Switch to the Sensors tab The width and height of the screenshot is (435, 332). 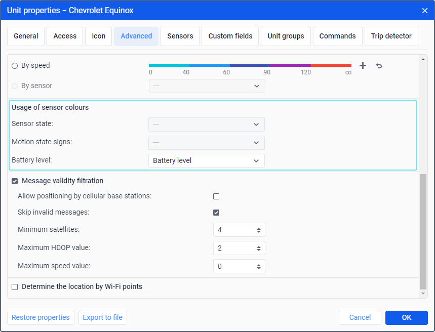click(180, 36)
